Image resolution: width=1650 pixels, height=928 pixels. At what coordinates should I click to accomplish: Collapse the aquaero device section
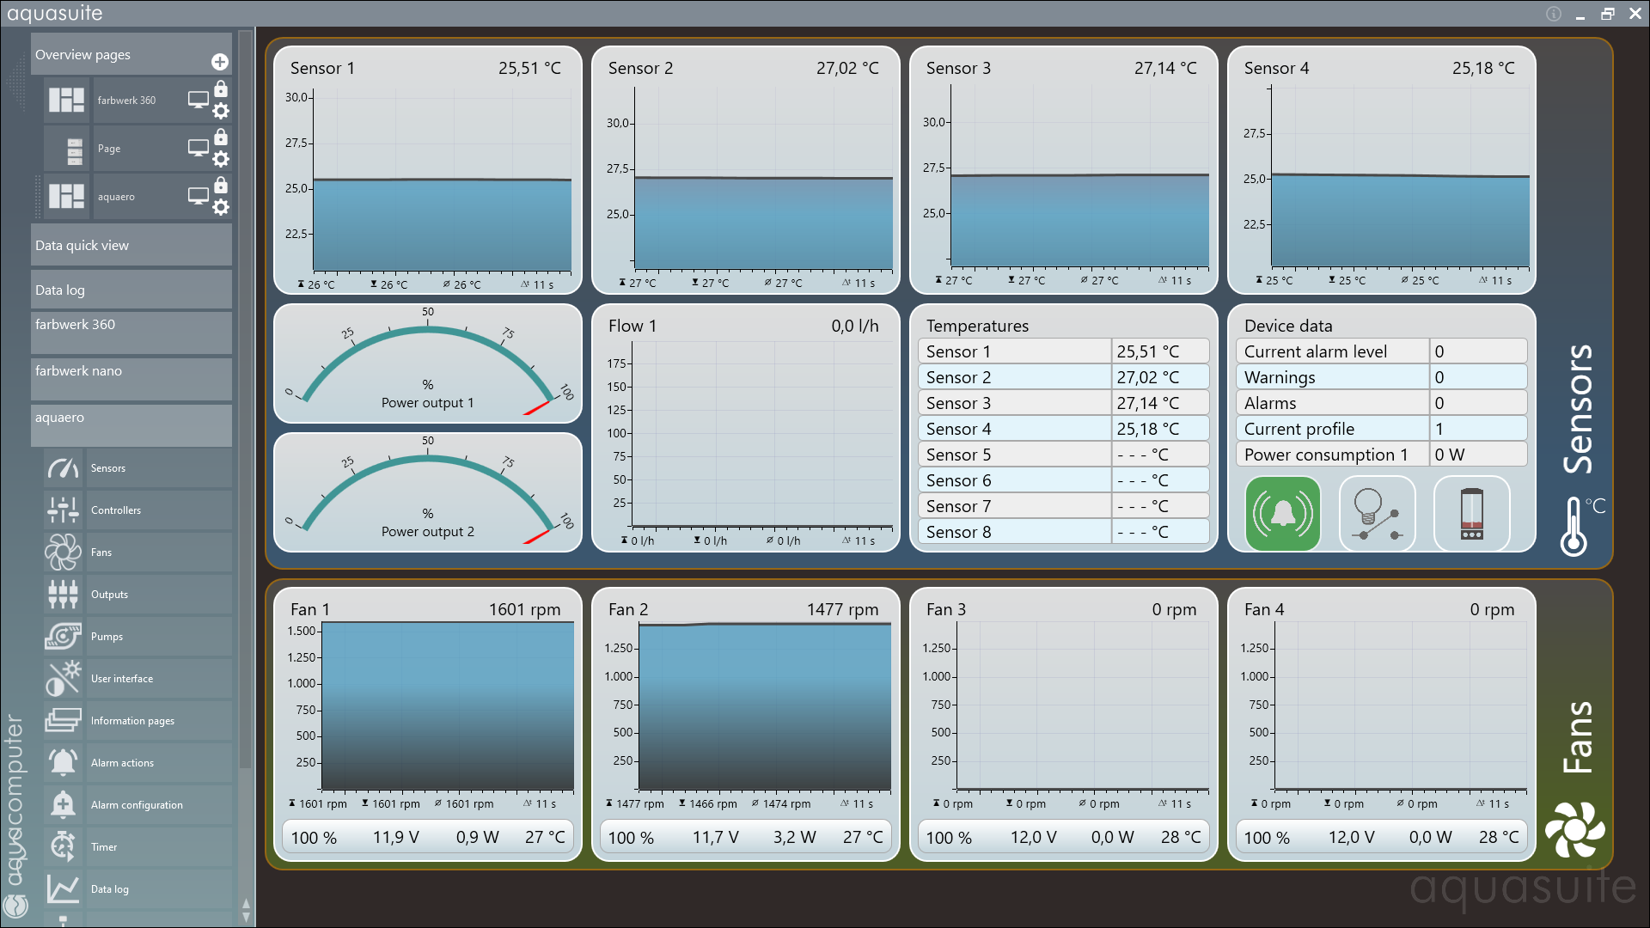(131, 425)
